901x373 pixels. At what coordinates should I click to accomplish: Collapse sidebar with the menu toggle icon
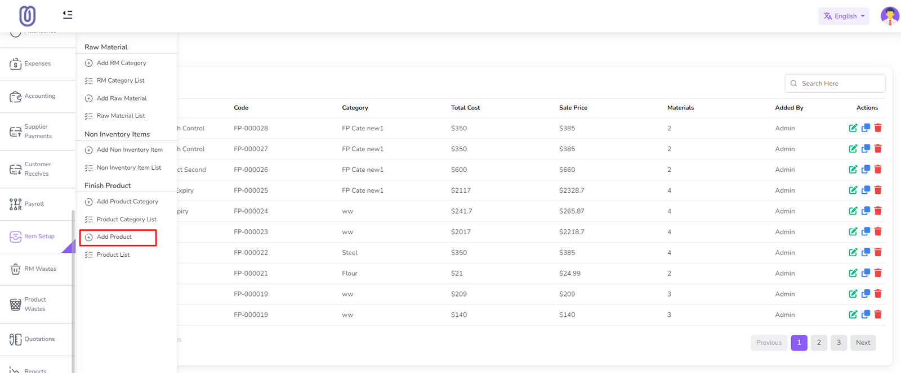pyautogui.click(x=68, y=15)
